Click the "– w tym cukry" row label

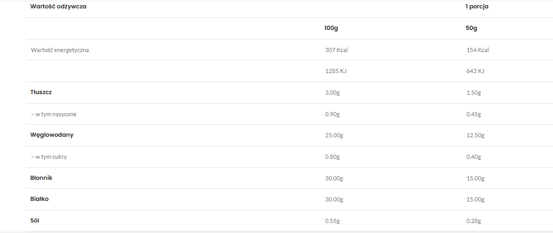coord(49,156)
